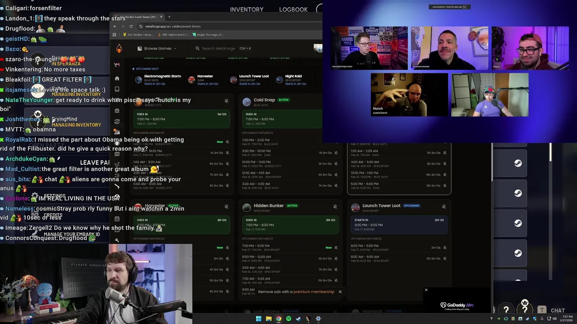Click the UPCOMING NEXT heading
The image size is (577, 324).
point(147,69)
